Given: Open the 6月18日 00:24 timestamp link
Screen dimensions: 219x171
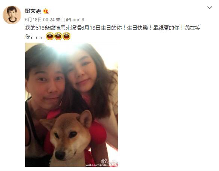Looking at the screenshot, I should (40, 20).
